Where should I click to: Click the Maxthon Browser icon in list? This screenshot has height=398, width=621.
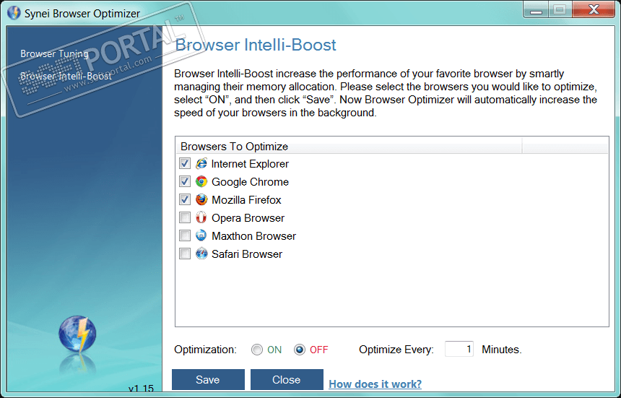(201, 235)
